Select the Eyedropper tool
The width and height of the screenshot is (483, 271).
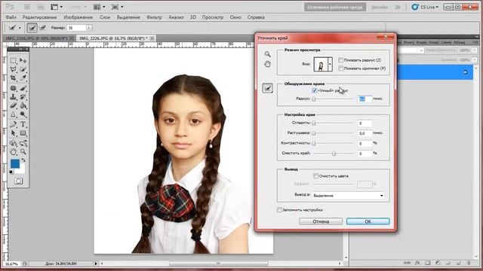click(x=23, y=78)
